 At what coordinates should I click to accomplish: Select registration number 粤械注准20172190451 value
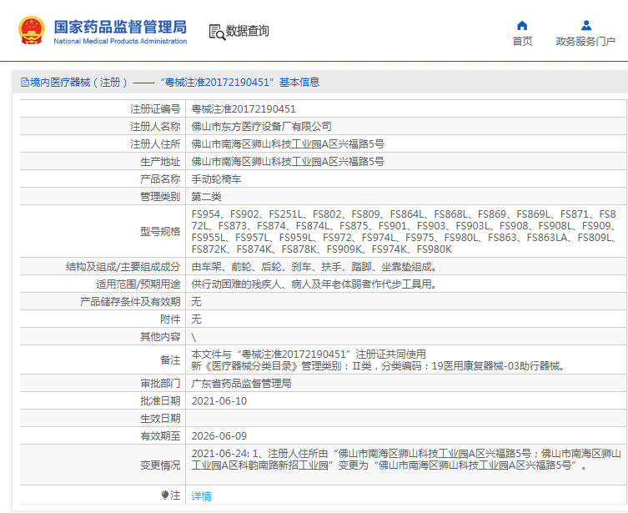pyautogui.click(x=244, y=109)
